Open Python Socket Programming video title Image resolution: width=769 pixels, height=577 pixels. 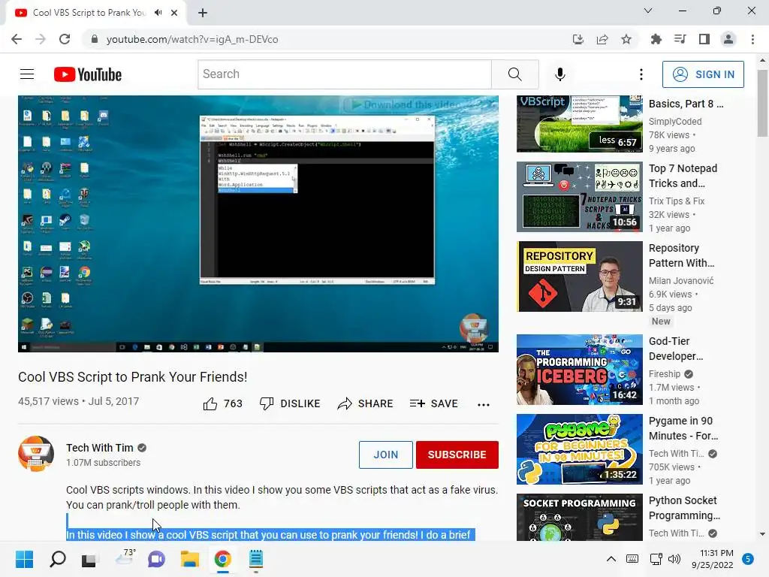point(684,508)
